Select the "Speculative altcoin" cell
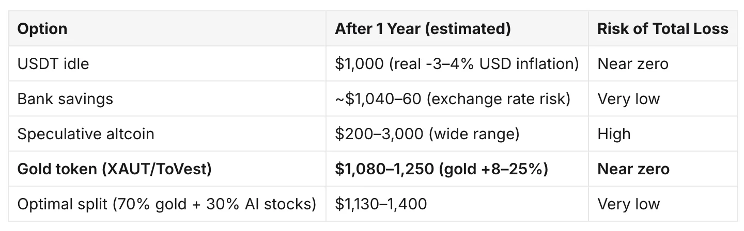 point(86,134)
